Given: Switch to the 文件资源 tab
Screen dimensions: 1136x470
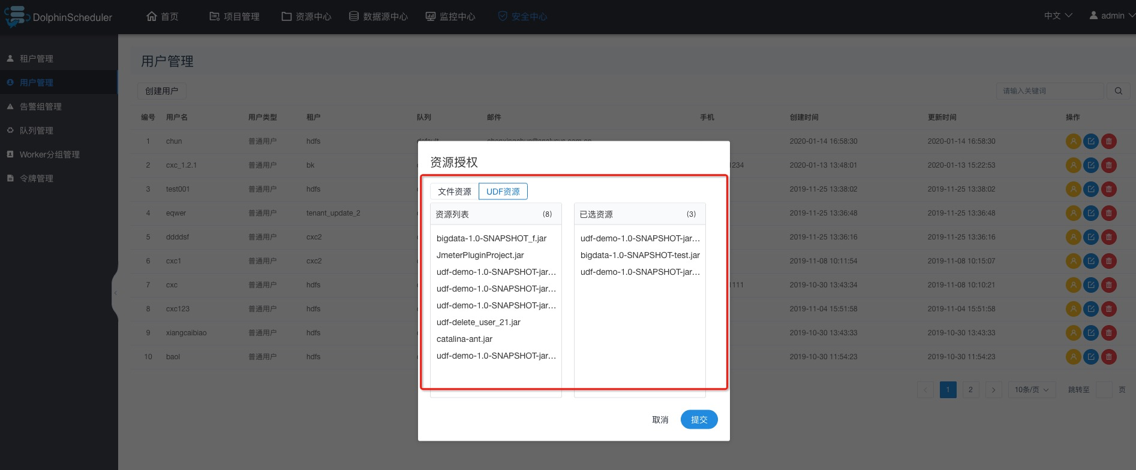Looking at the screenshot, I should [x=455, y=192].
